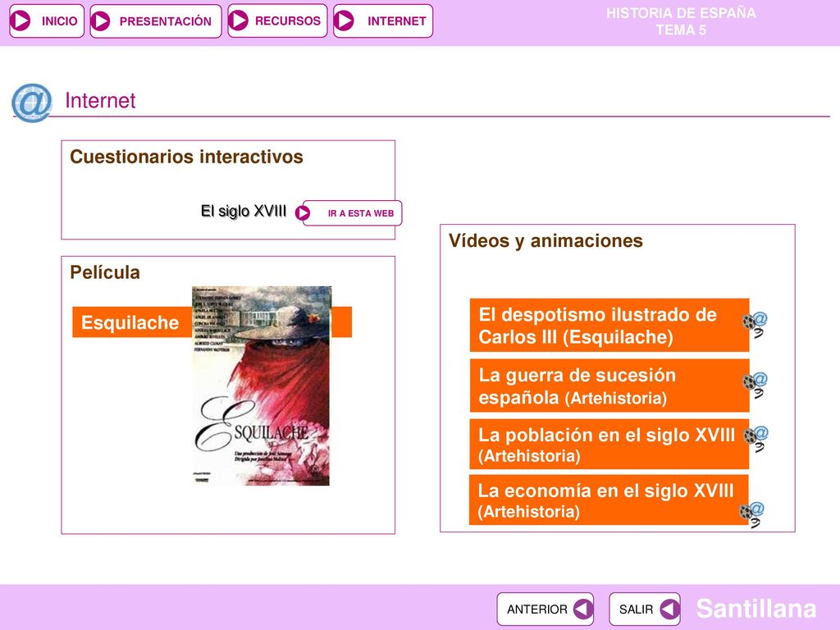The height and width of the screenshot is (630, 840).
Task: Open web icon next to El despotismo ilustrado
Action: [756, 324]
